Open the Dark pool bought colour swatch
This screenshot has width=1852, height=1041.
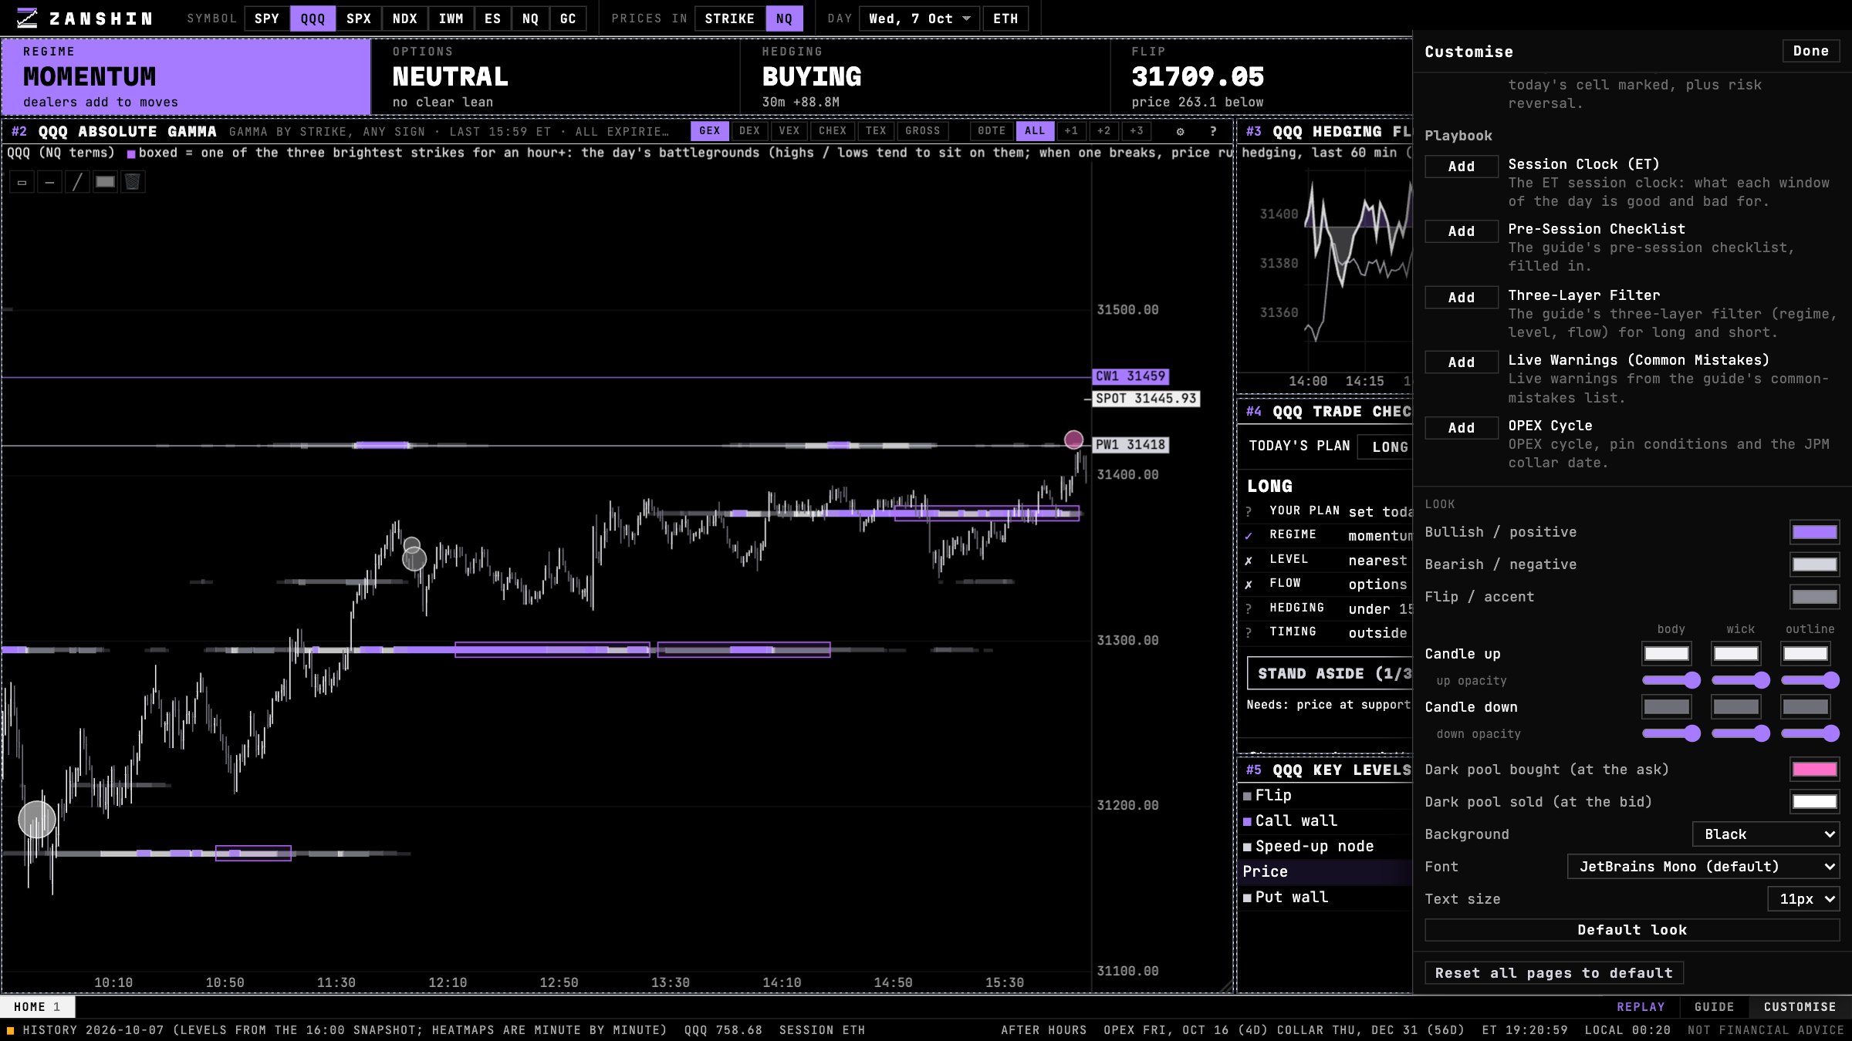tap(1814, 770)
